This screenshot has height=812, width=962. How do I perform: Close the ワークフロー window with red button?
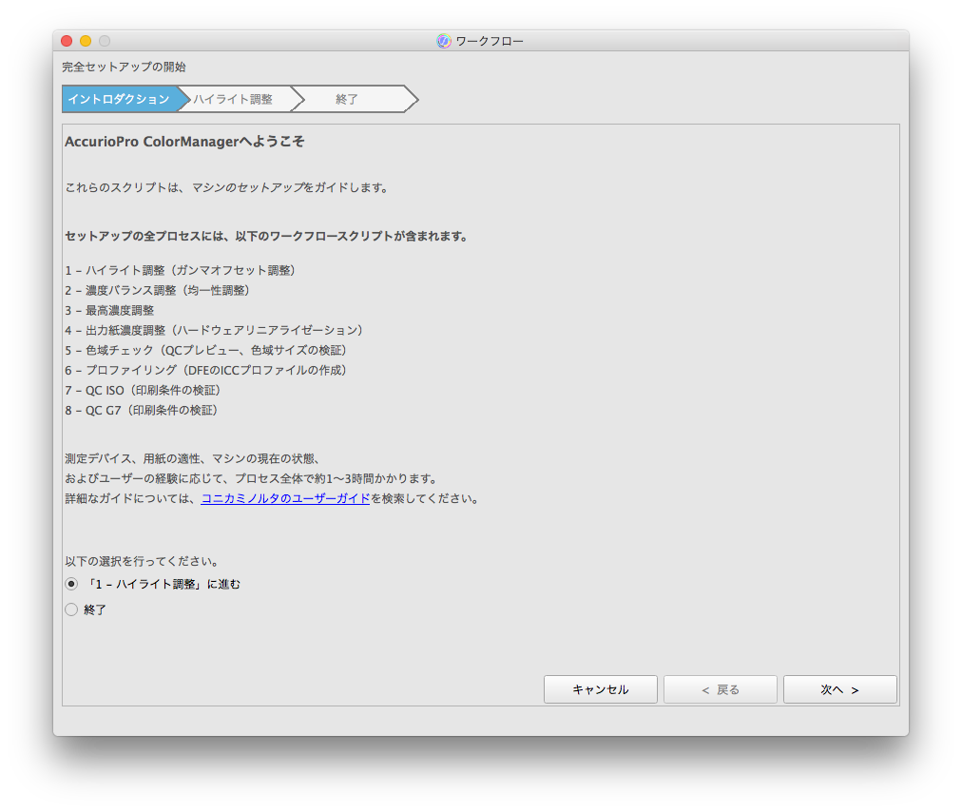point(67,41)
